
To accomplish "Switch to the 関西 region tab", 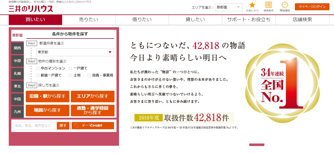I will [x=18, y=48].
